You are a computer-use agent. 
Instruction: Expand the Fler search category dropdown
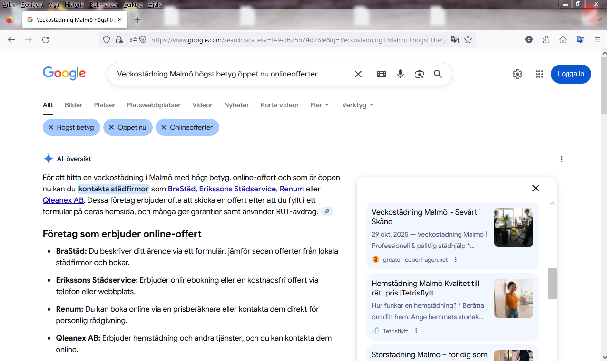pos(320,105)
